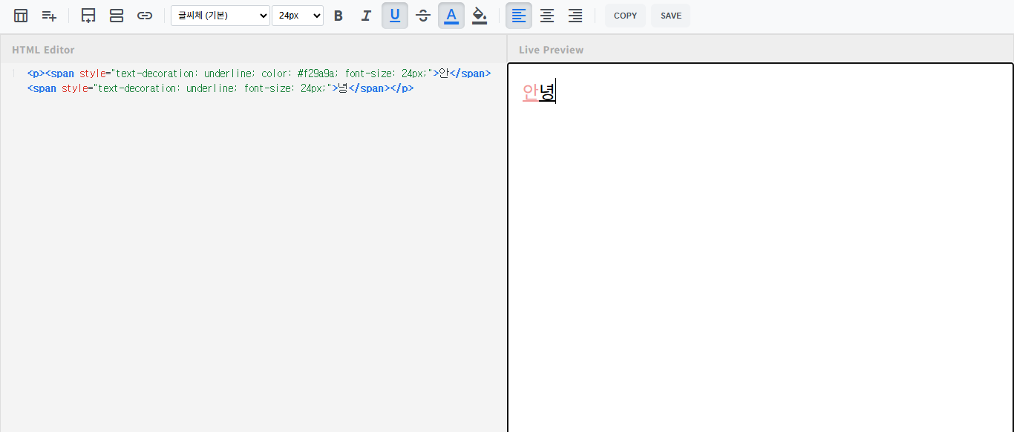The width and height of the screenshot is (1014, 432).
Task: Click the stacked rows layout icon
Action: (117, 16)
